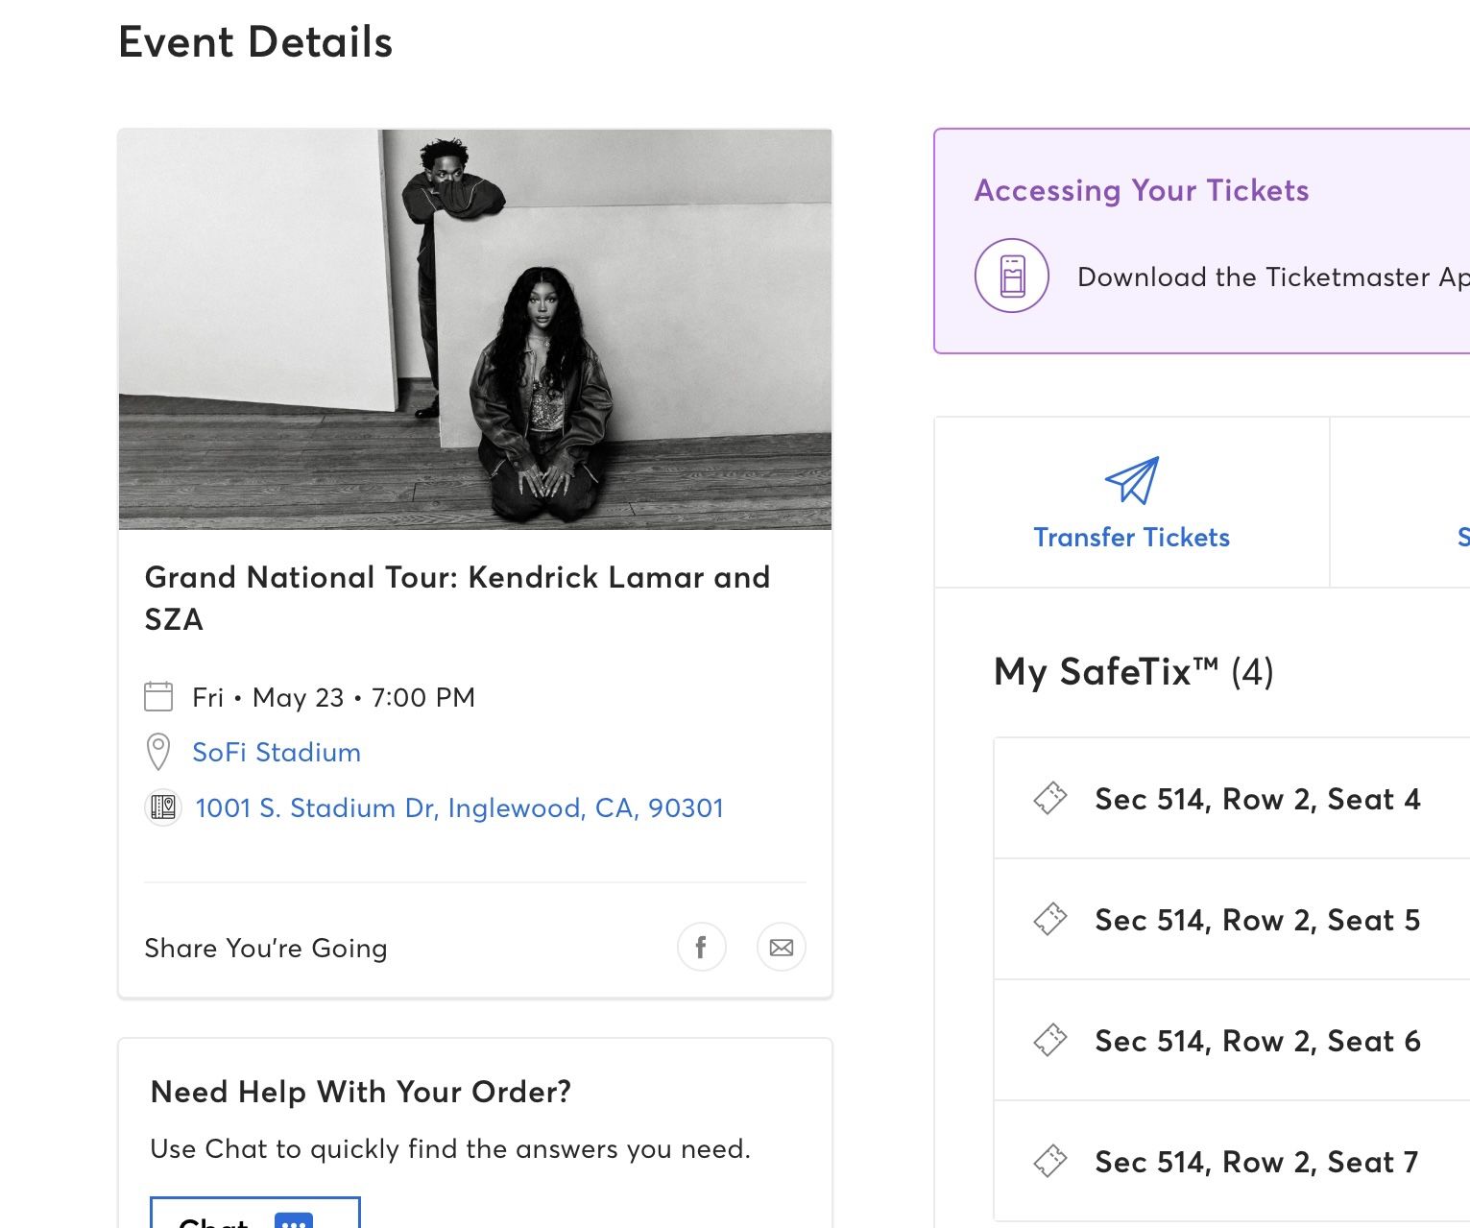The height and width of the screenshot is (1228, 1470).
Task: Open the Chat button for order help
Action: 254,1216
